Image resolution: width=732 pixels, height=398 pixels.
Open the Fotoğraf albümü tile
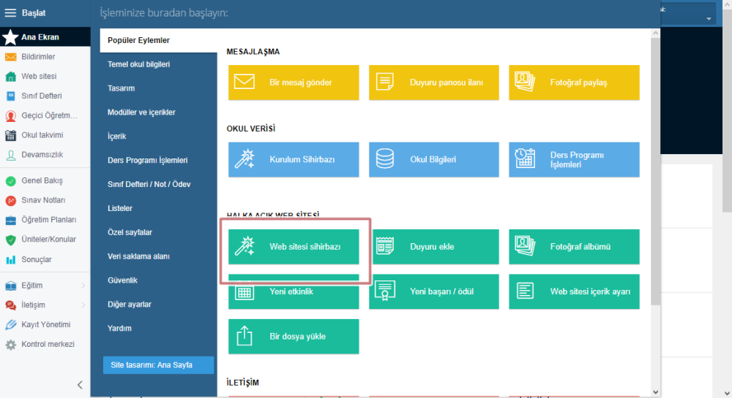point(574,246)
